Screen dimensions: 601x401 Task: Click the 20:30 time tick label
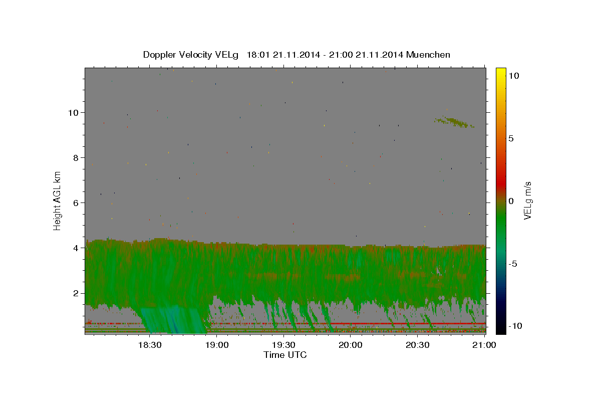[418, 345]
